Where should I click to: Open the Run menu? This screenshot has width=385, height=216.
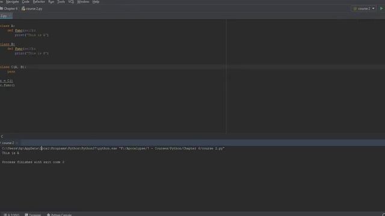click(51, 2)
